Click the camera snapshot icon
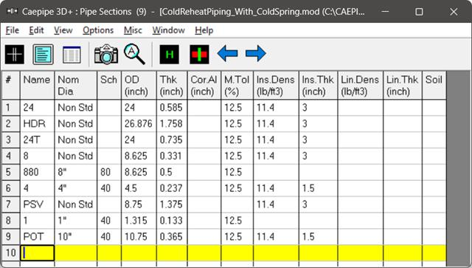472x268 pixels. 106,55
